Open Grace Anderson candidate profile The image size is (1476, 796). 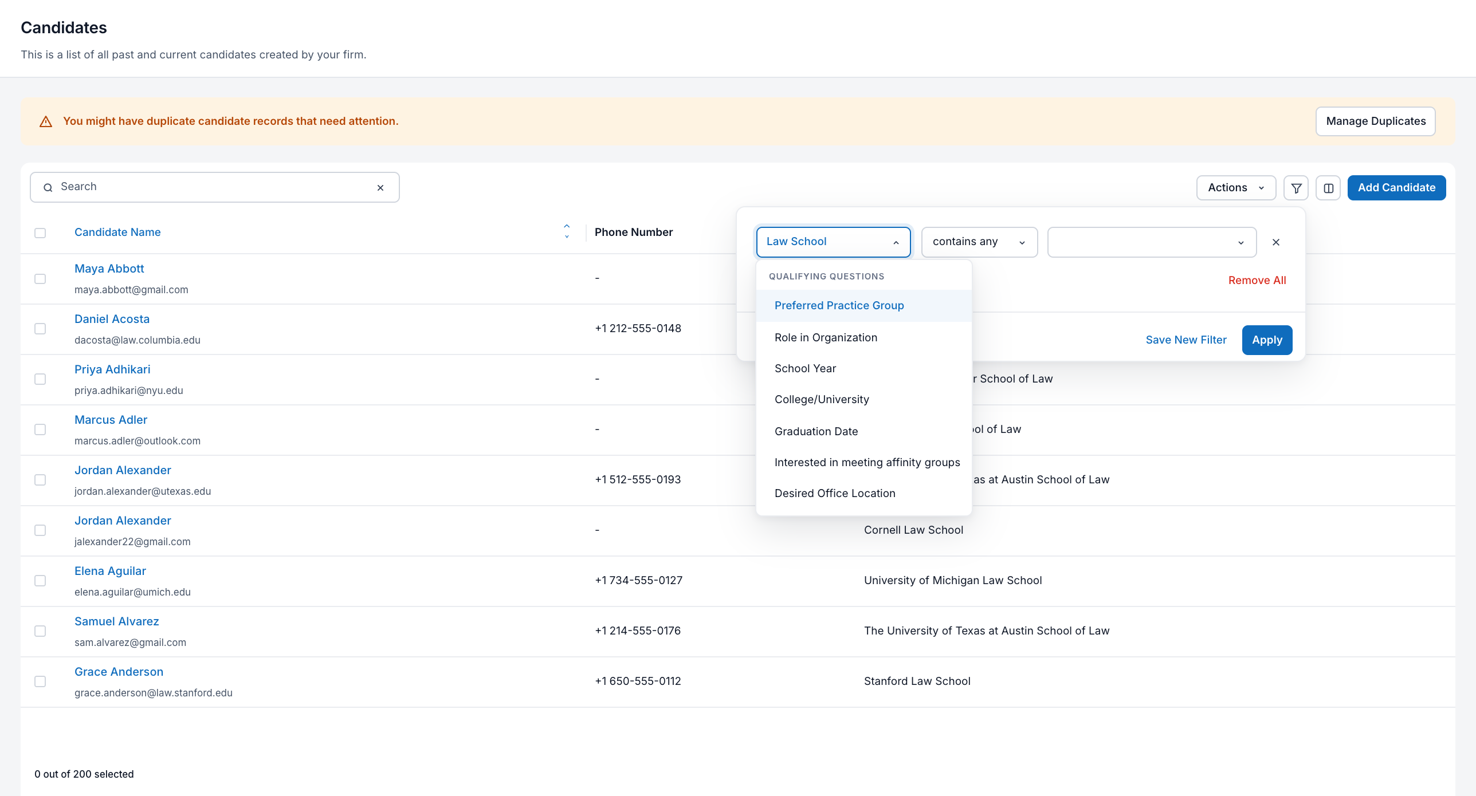pos(119,672)
